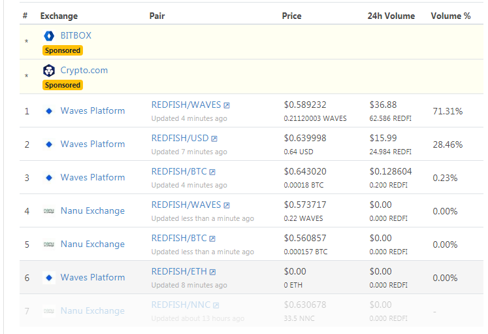The image size is (488, 334).
Task: Open the REDFISH/USD pair link
Action: (180, 138)
